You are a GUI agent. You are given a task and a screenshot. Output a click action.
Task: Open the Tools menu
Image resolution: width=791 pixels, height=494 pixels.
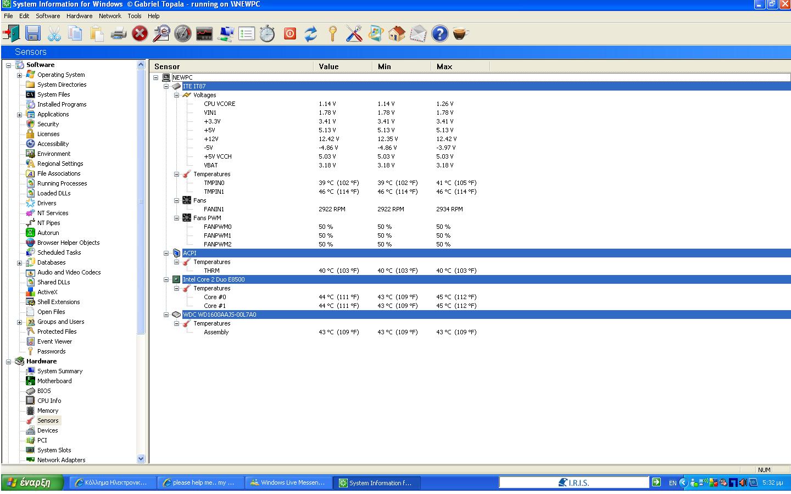tap(135, 16)
